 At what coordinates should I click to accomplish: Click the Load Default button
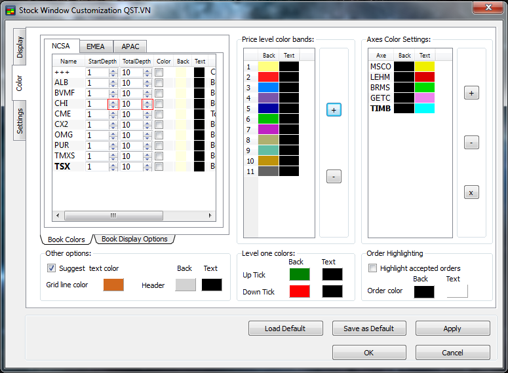(285, 329)
